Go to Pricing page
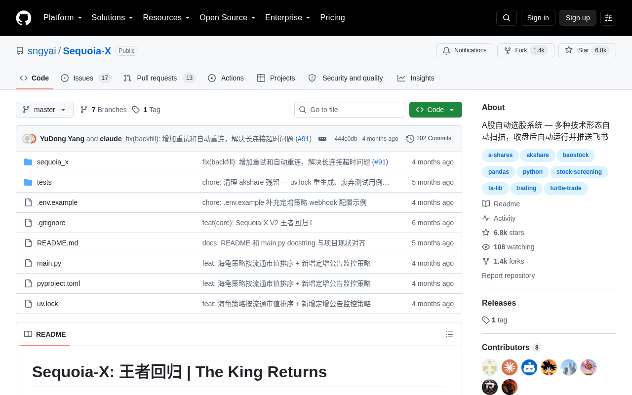The width and height of the screenshot is (632, 395). [x=332, y=18]
